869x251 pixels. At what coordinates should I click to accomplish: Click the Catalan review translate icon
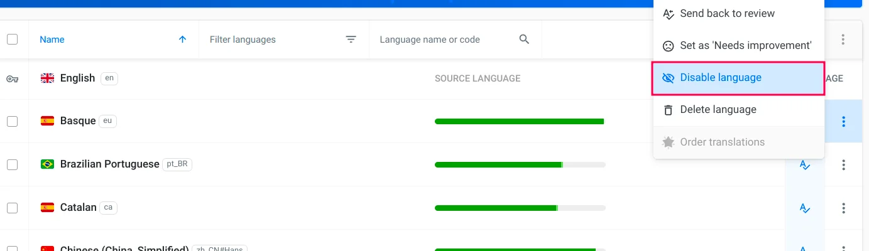pyautogui.click(x=804, y=208)
